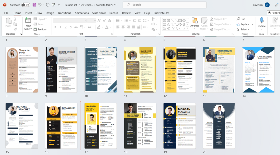Click the Replace button
This screenshot has height=155, width=280.
click(x=243, y=24)
